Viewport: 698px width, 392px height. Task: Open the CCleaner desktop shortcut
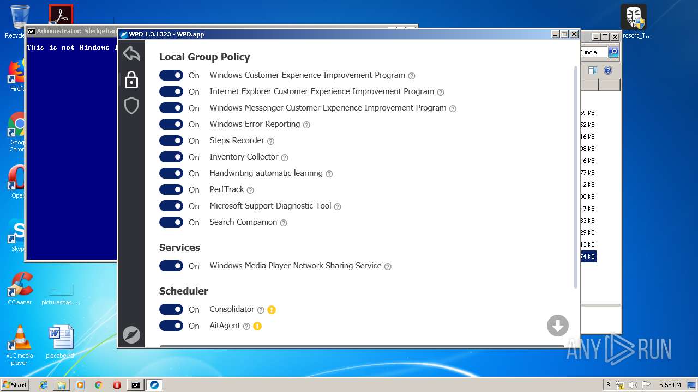coord(20,289)
